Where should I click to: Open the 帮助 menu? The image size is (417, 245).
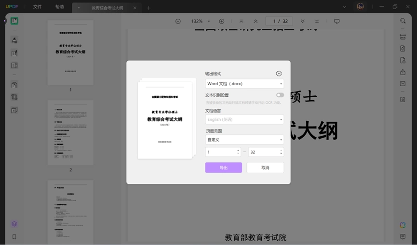60,7
